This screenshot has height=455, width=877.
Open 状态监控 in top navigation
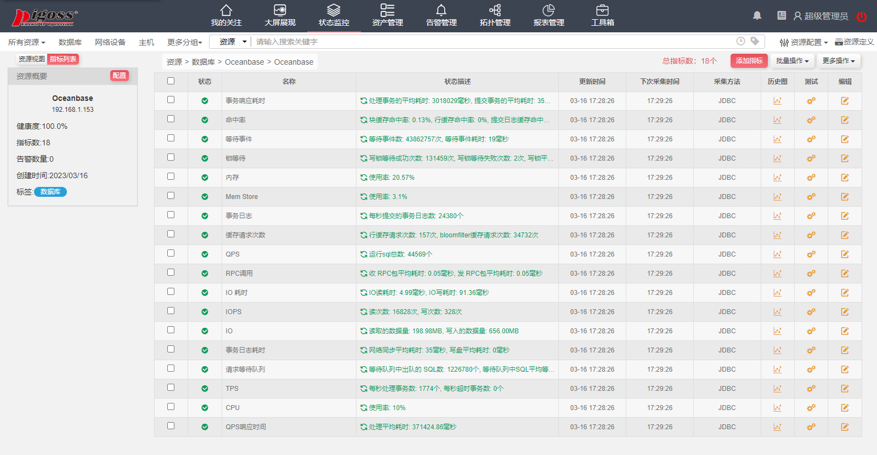tap(333, 16)
